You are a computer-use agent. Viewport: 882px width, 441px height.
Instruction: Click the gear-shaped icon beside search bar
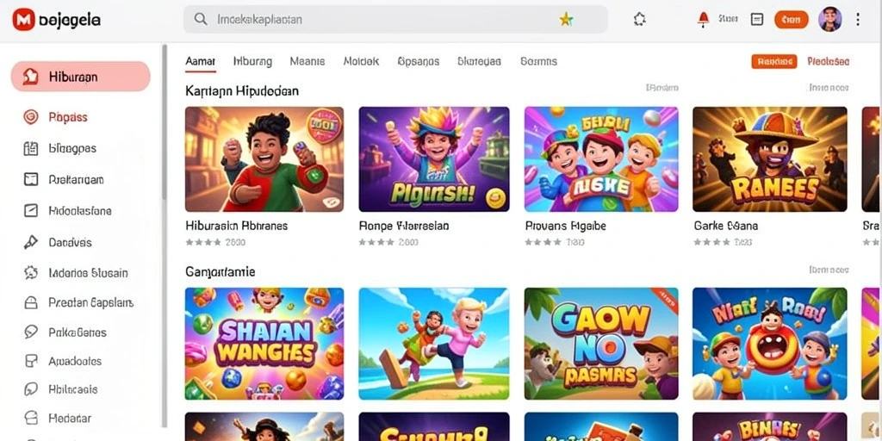click(x=639, y=20)
